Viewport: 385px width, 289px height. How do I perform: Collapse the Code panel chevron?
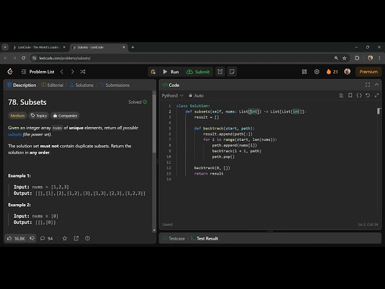point(377,85)
